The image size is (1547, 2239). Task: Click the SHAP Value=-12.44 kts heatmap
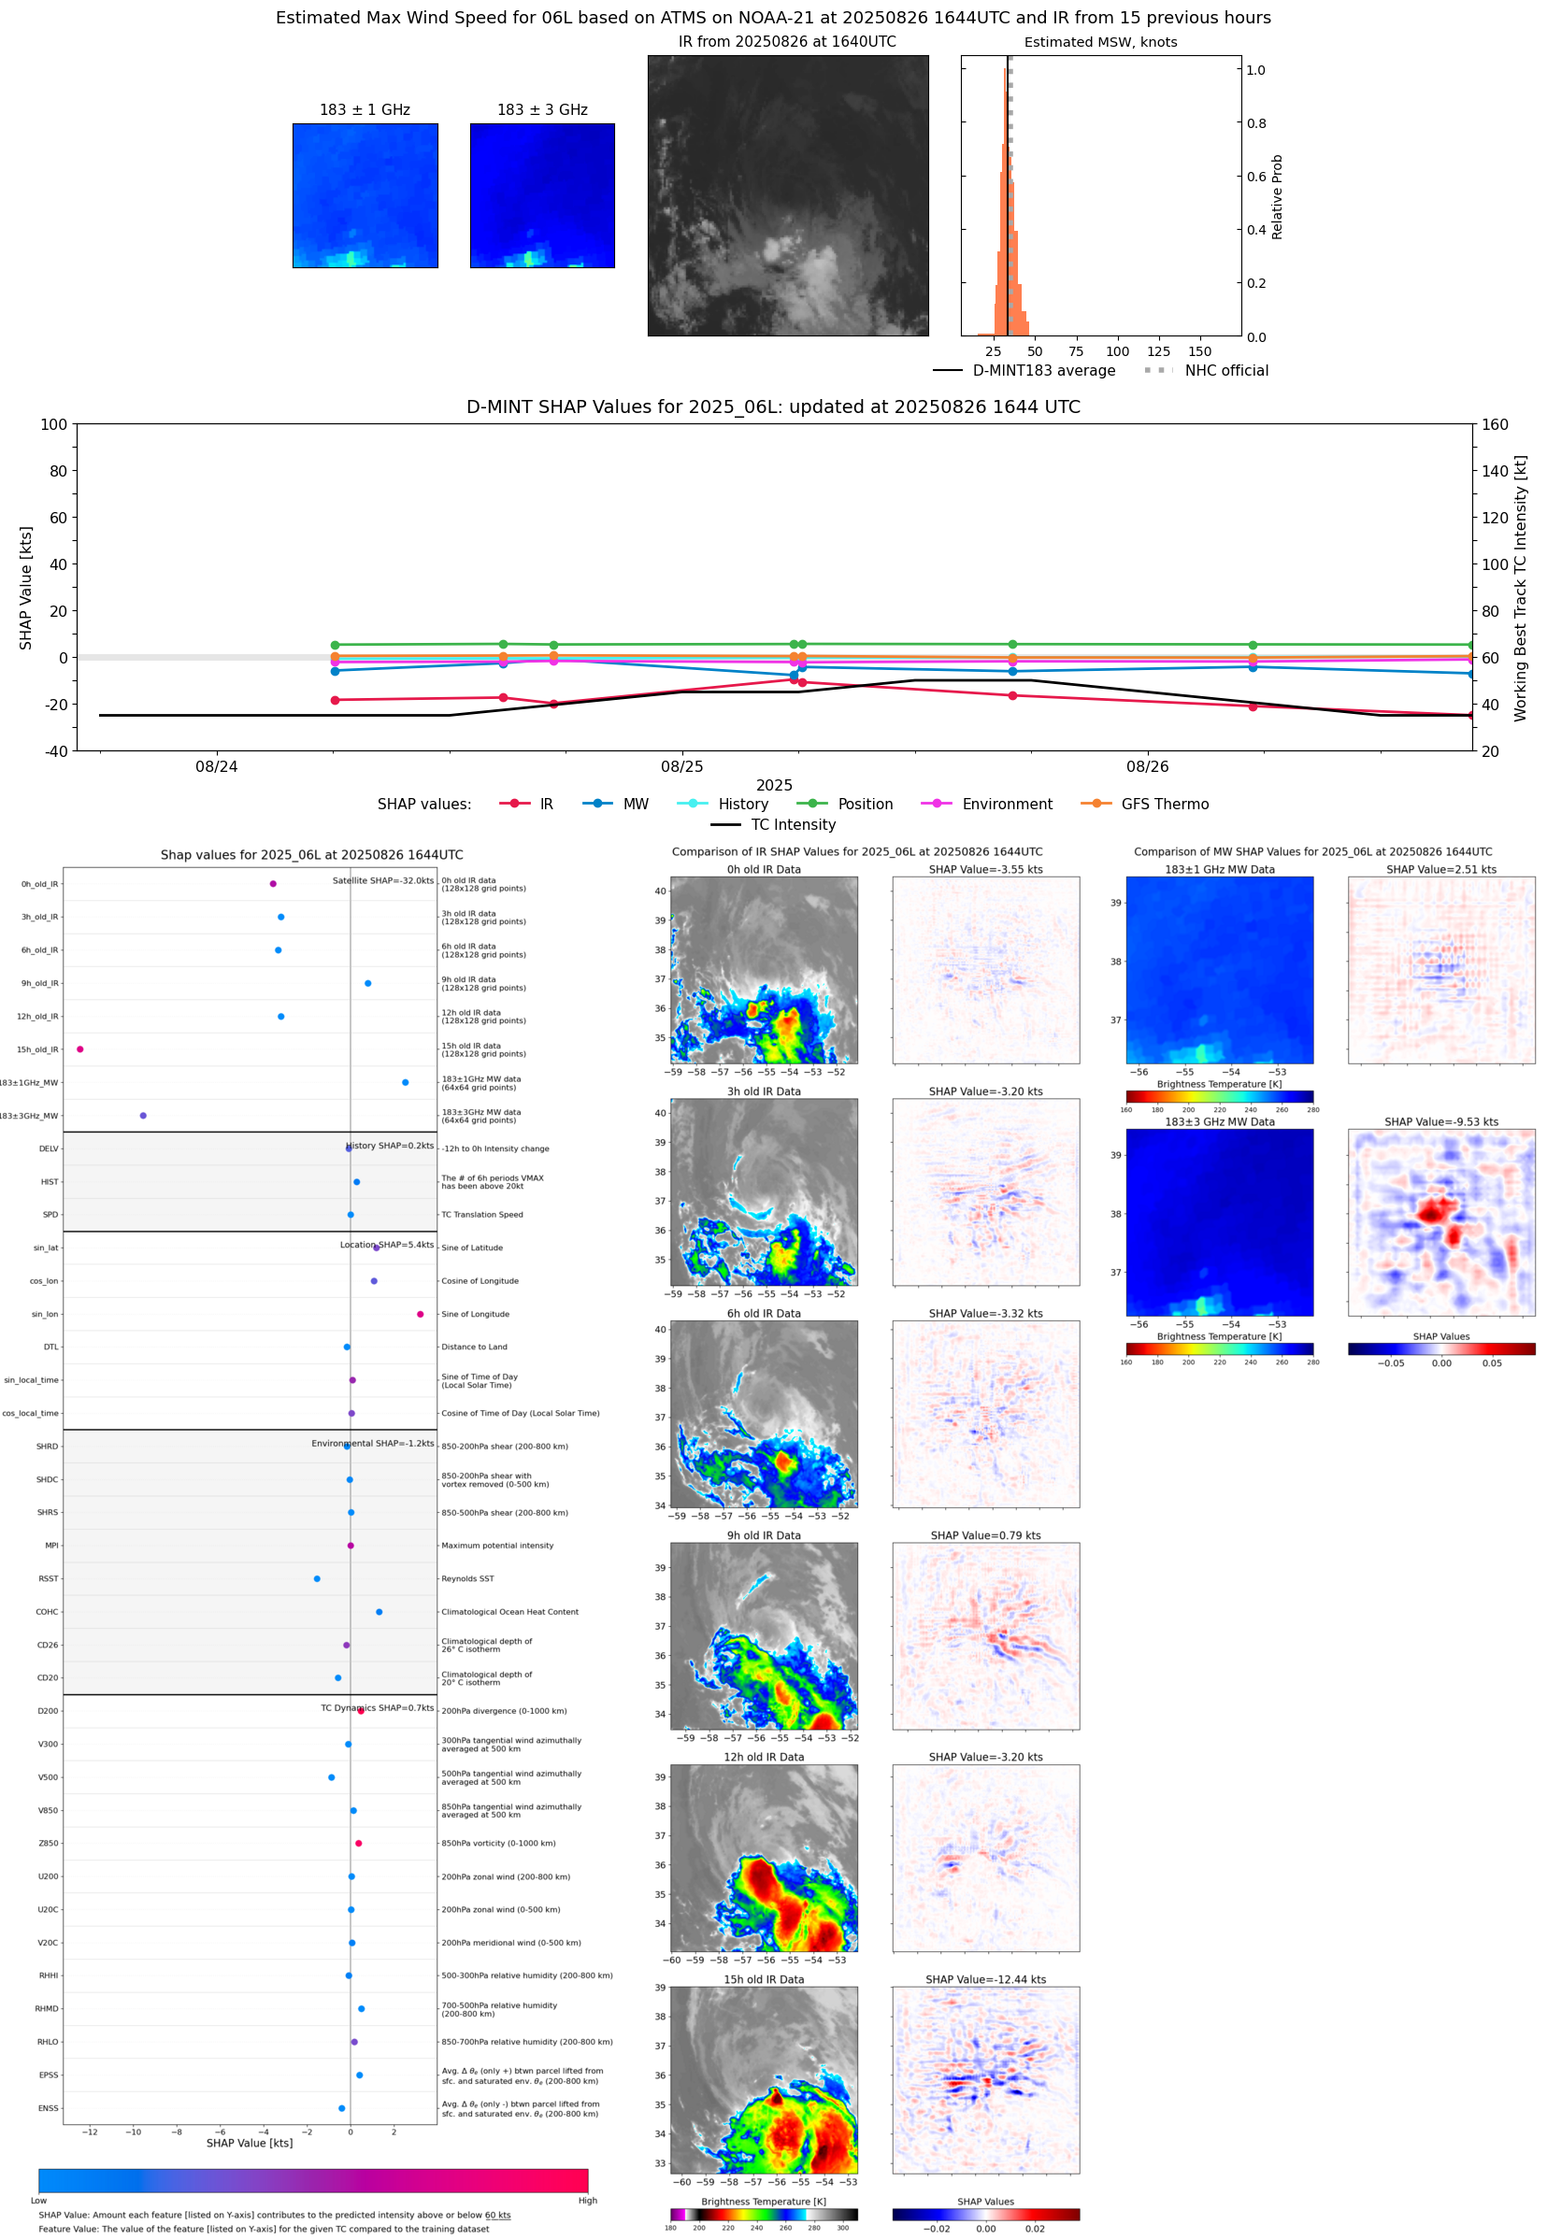click(x=986, y=2079)
